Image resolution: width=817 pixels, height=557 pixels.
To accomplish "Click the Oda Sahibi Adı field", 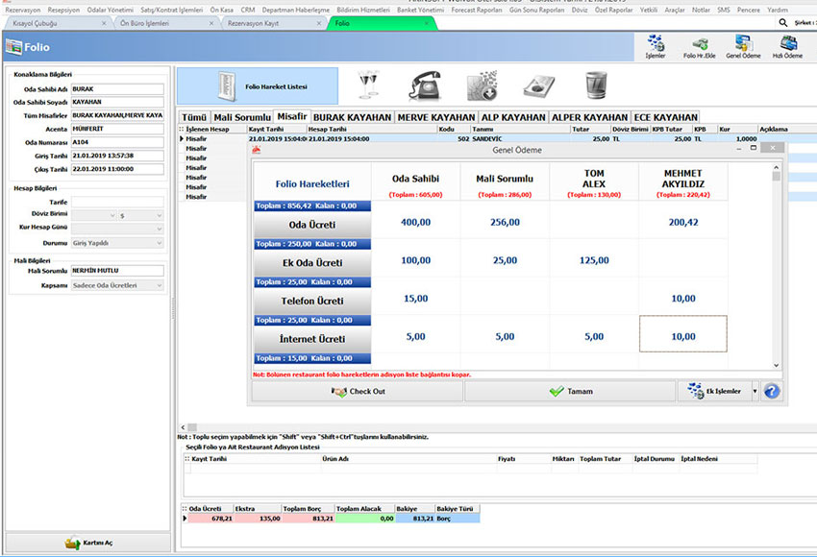I will (x=117, y=89).
